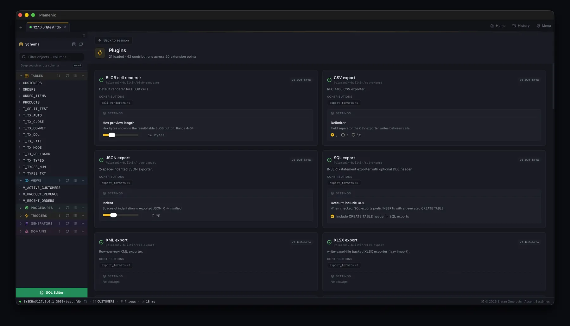This screenshot has height=326, width=570.
Task: Click the list icon in the PROCEDURES row
Action: (75, 208)
